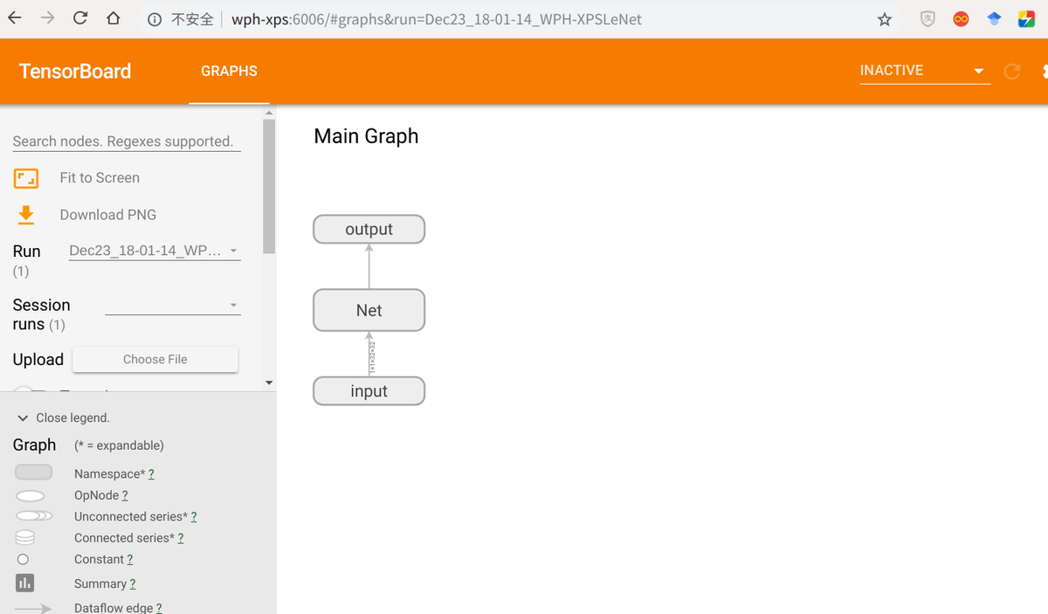Image resolution: width=1048 pixels, height=614 pixels.
Task: Click the browser back arrow
Action: point(15,18)
